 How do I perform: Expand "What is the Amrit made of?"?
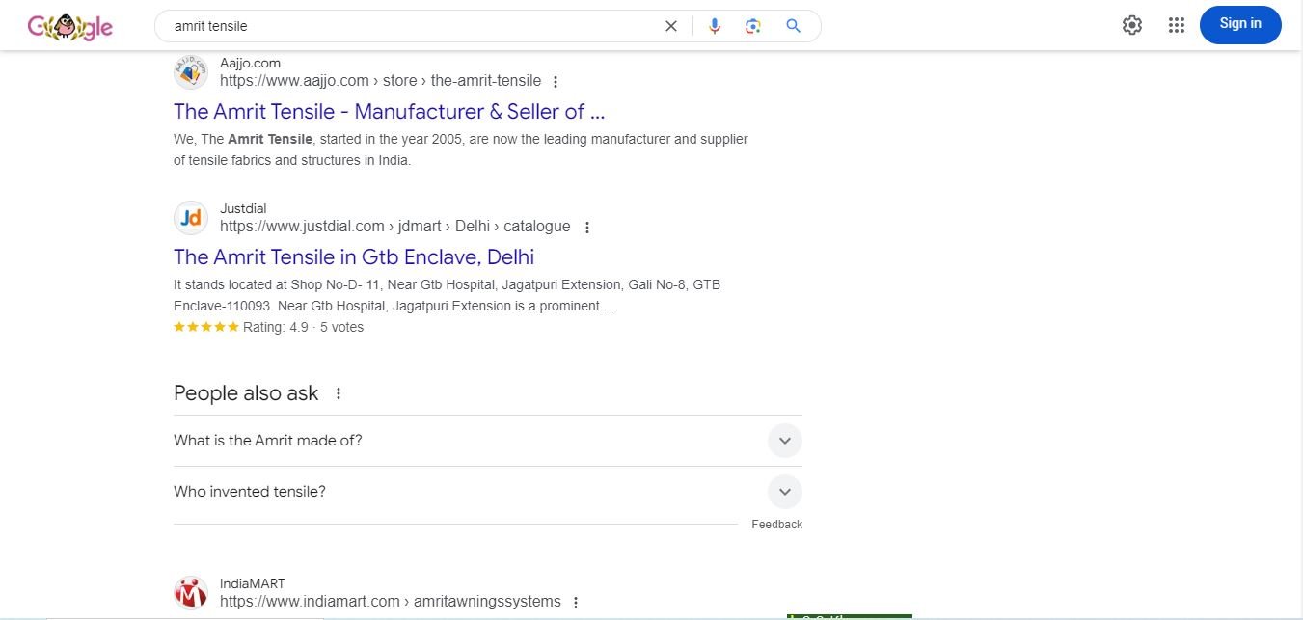coord(784,441)
